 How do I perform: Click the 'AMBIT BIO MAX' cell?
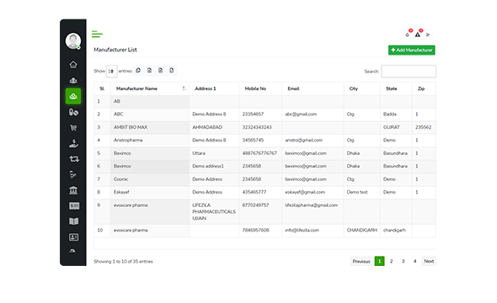(x=150, y=127)
